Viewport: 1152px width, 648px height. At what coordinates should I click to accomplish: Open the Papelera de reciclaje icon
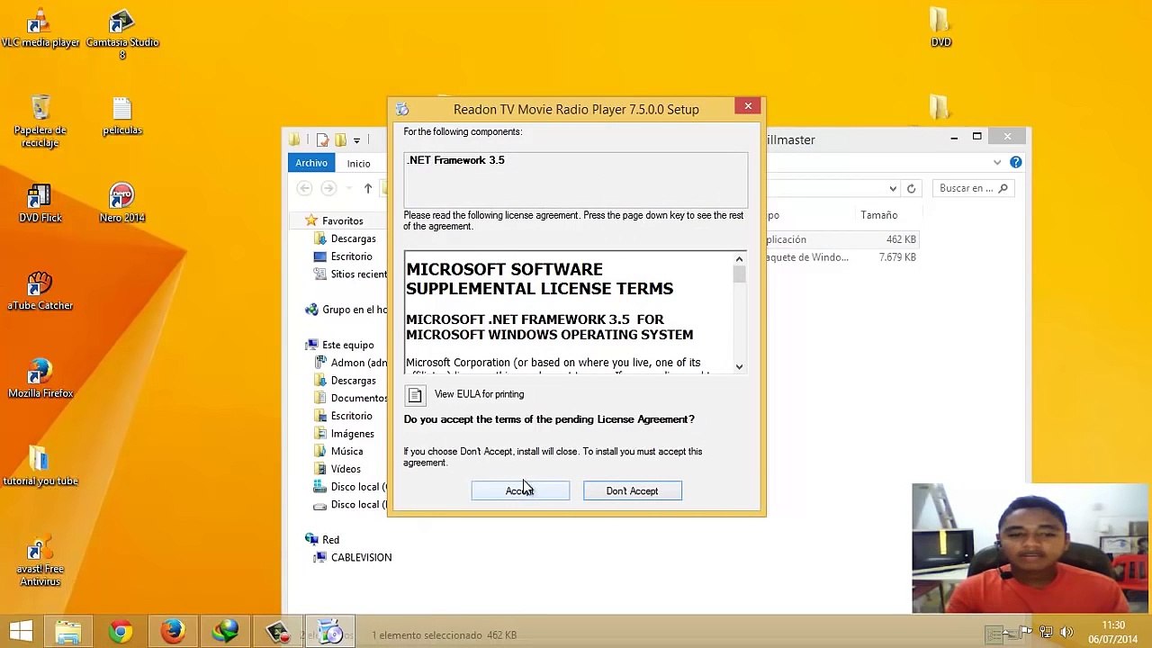(40, 121)
